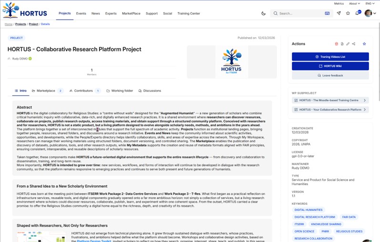
Task: Click maintainer name Rudy DEMO in sidebar
Action: pyautogui.click(x=300, y=168)
